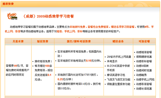The image size is (161, 98).
Task: Open the 动感酷秀 option
Action: click(141, 75)
